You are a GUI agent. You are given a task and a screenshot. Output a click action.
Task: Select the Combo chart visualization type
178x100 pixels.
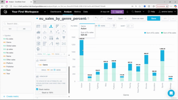coord(44,32)
